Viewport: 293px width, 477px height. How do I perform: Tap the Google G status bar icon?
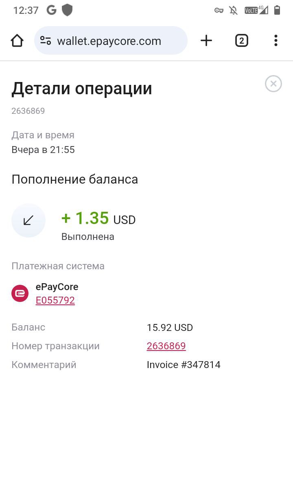(x=52, y=10)
